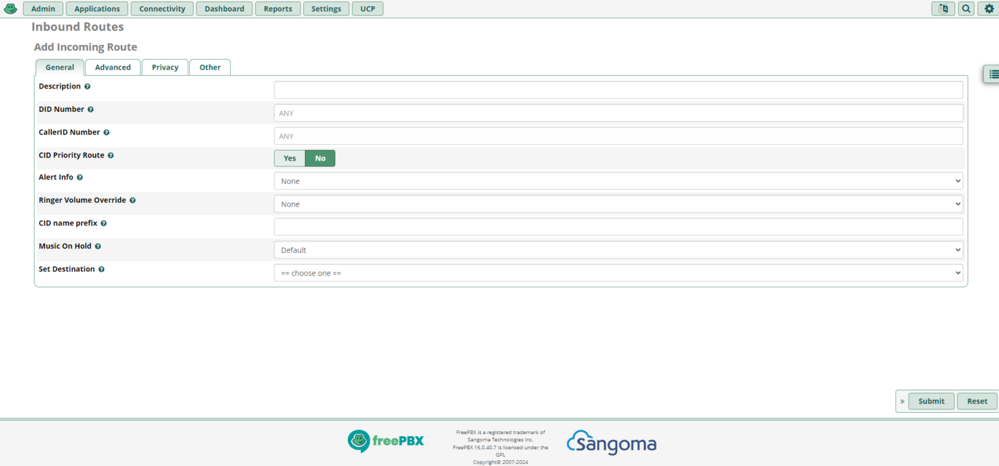Screen dimensions: 999x466
Task: Click the Description help question mark
Action: (x=88, y=86)
